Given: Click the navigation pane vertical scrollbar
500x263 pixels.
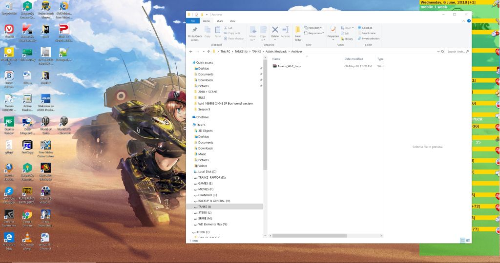Looking at the screenshot, I should coord(265,116).
